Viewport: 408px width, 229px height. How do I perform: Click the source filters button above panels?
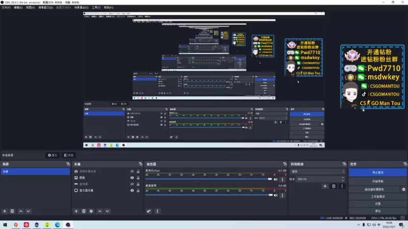69,155
